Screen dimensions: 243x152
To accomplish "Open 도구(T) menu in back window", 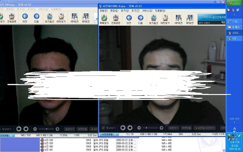I will pyautogui.click(x=31, y=9).
